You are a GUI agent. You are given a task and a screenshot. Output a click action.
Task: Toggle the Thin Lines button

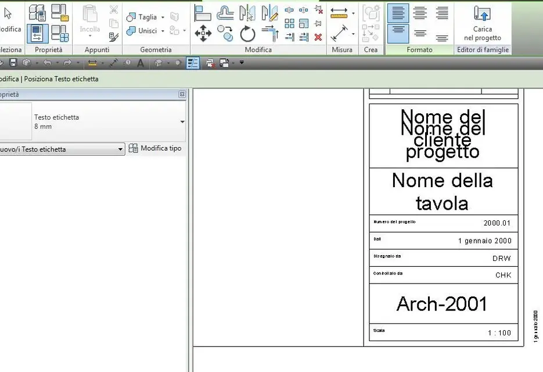(x=193, y=63)
